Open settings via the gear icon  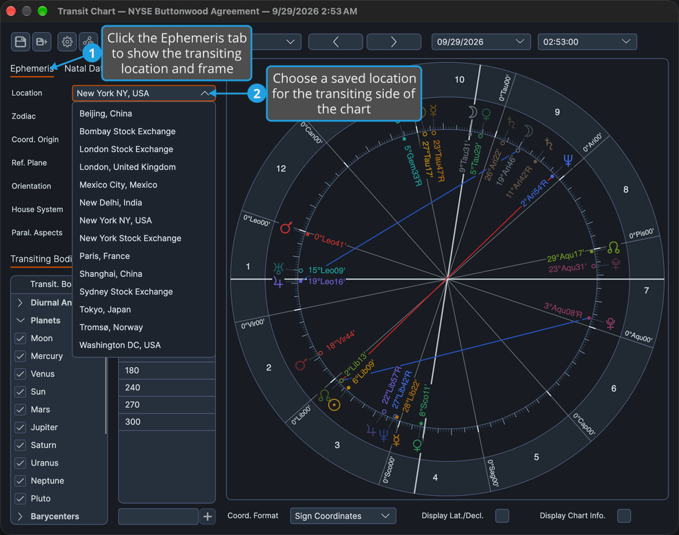click(67, 42)
